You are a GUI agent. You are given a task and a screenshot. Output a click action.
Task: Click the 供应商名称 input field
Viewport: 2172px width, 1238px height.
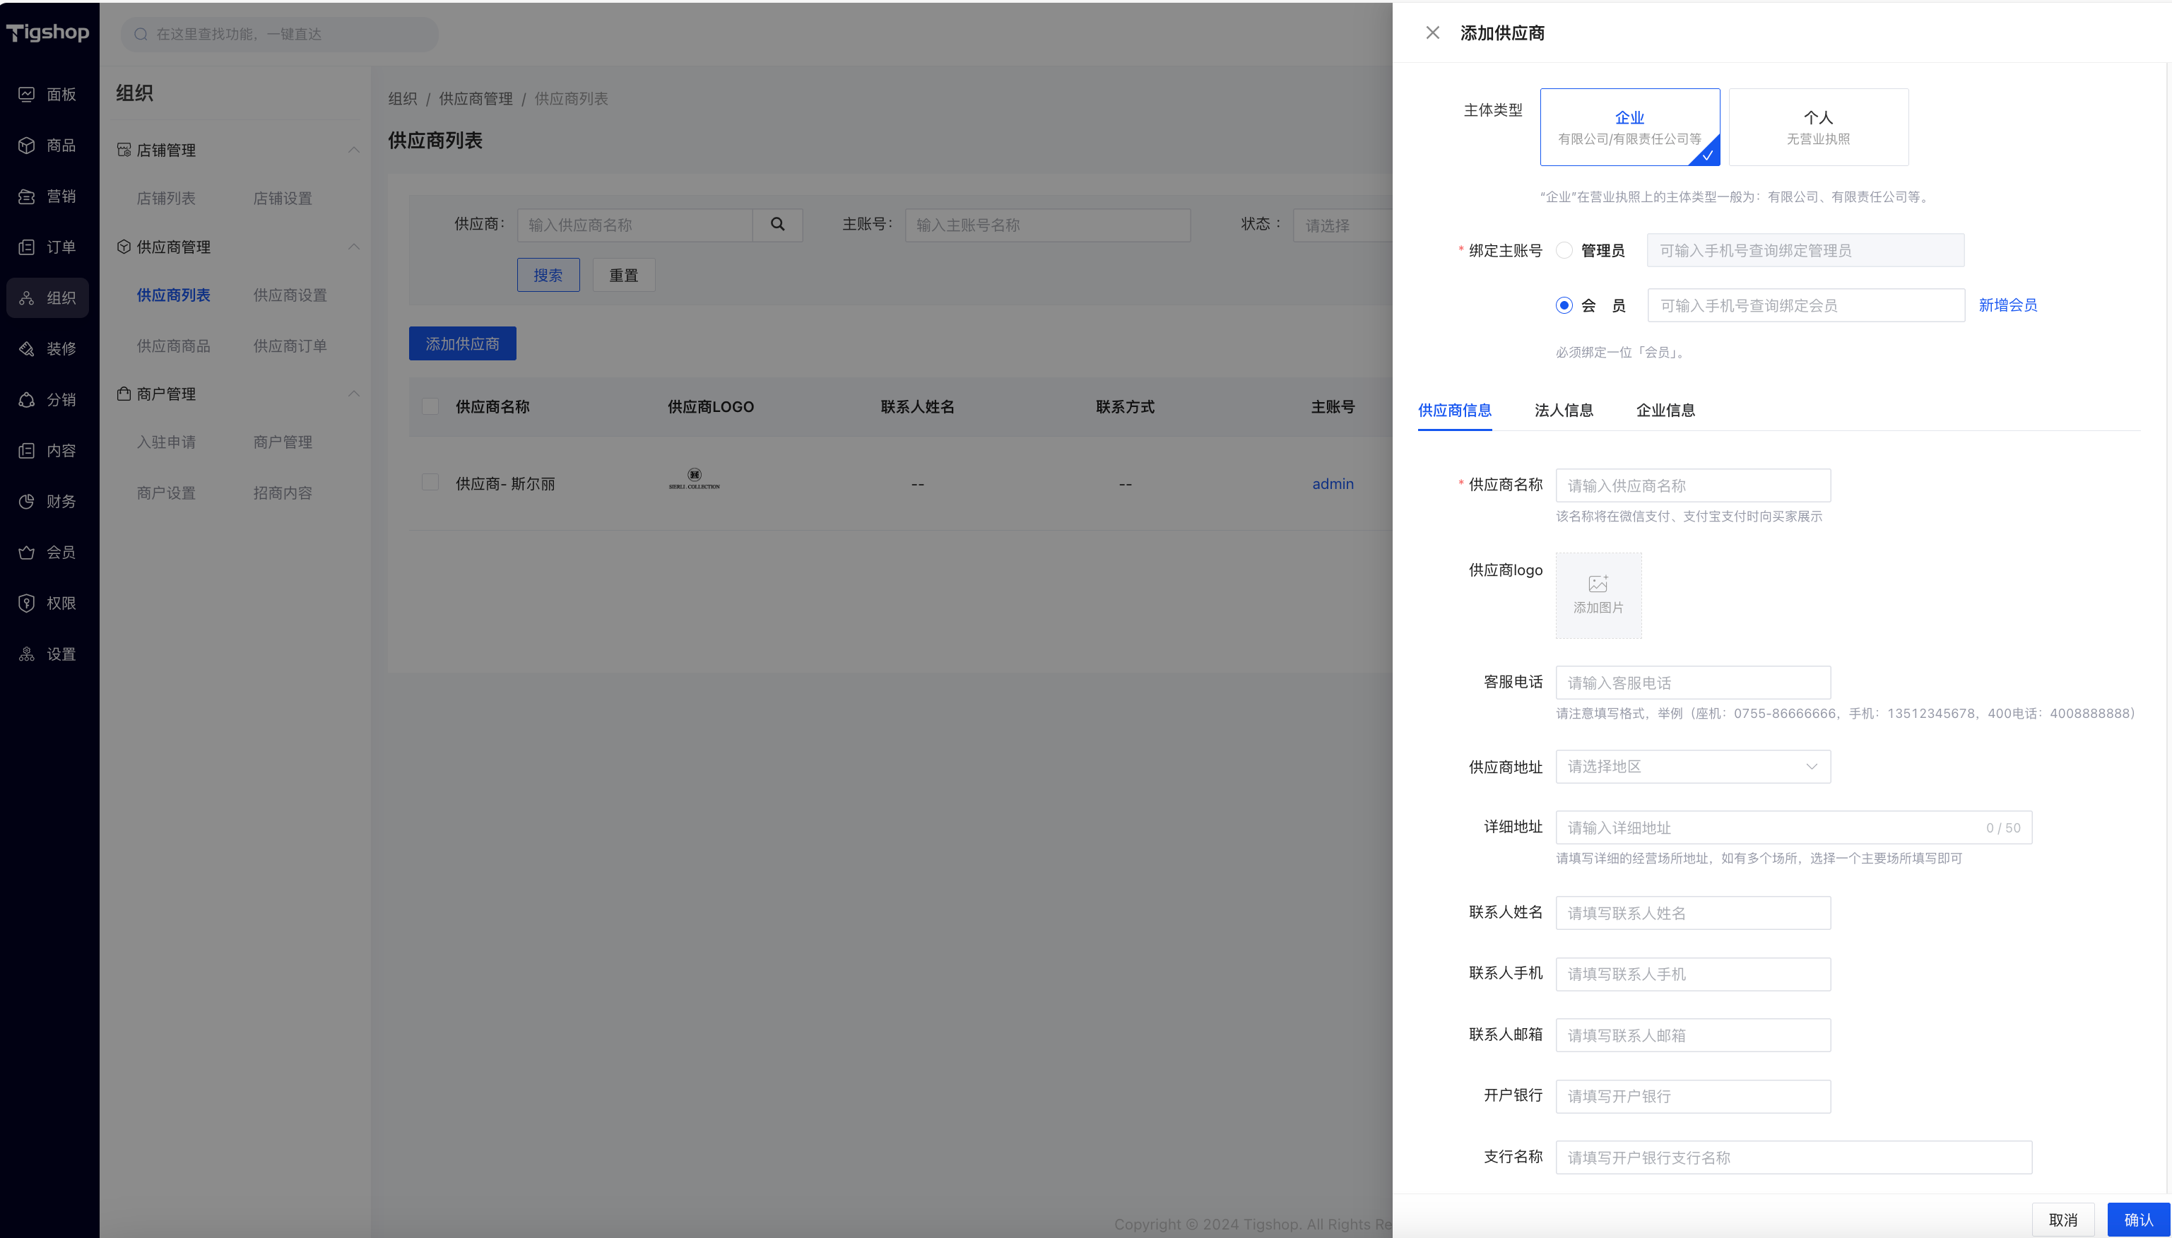pyautogui.click(x=1692, y=485)
